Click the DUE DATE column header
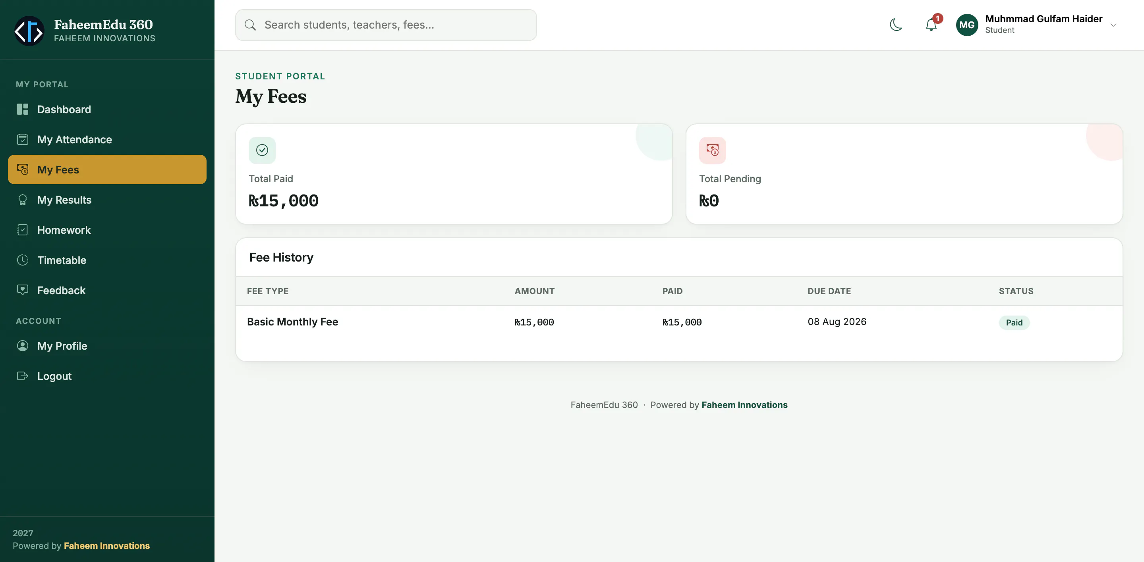1144x562 pixels. (829, 291)
